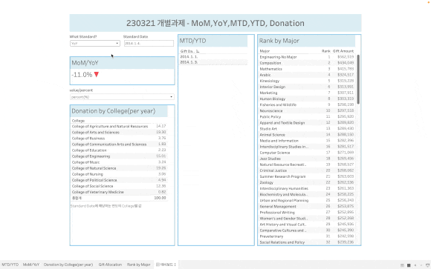Screen dimensions: 431x269
Task: Select the Marketing major row
Action: (306, 93)
